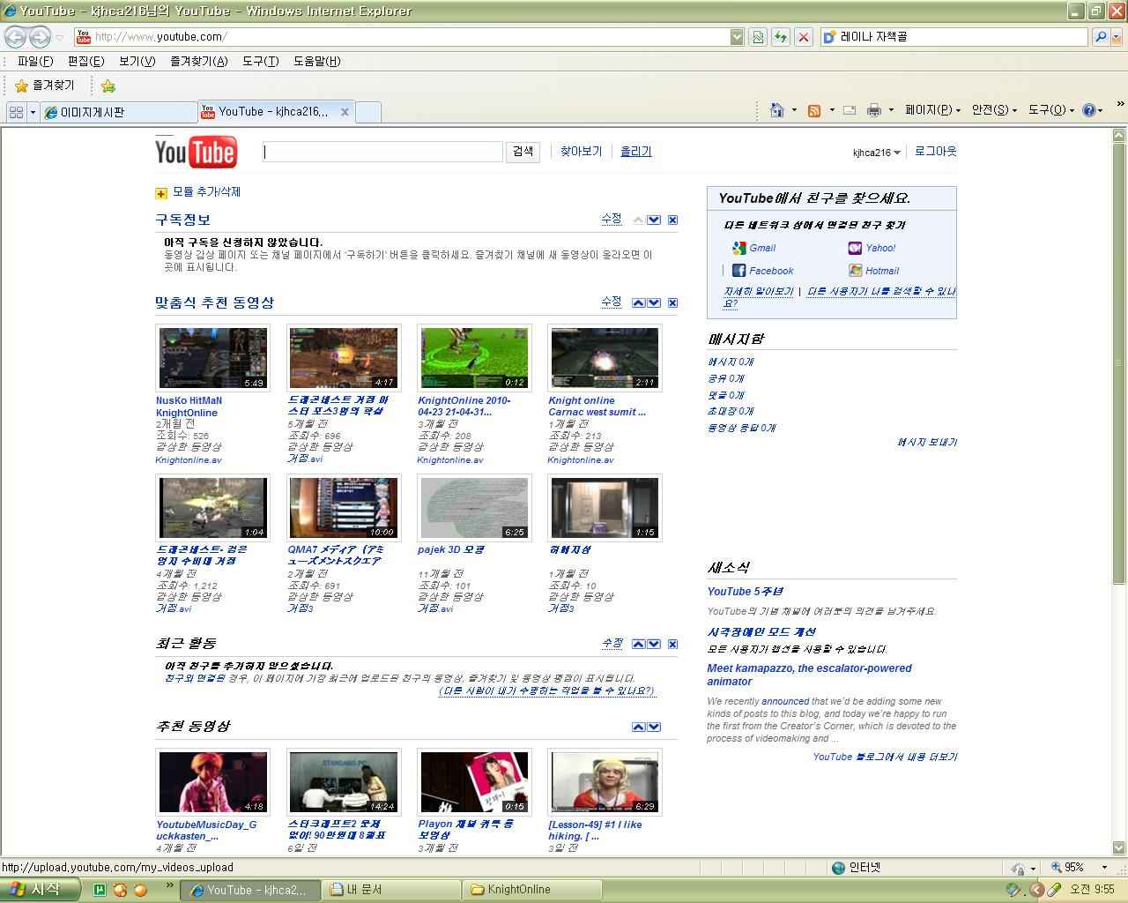Open YoutubeMusicDay_Guckkasten video thumbnail
Image resolution: width=1128 pixels, height=903 pixels.
click(212, 782)
